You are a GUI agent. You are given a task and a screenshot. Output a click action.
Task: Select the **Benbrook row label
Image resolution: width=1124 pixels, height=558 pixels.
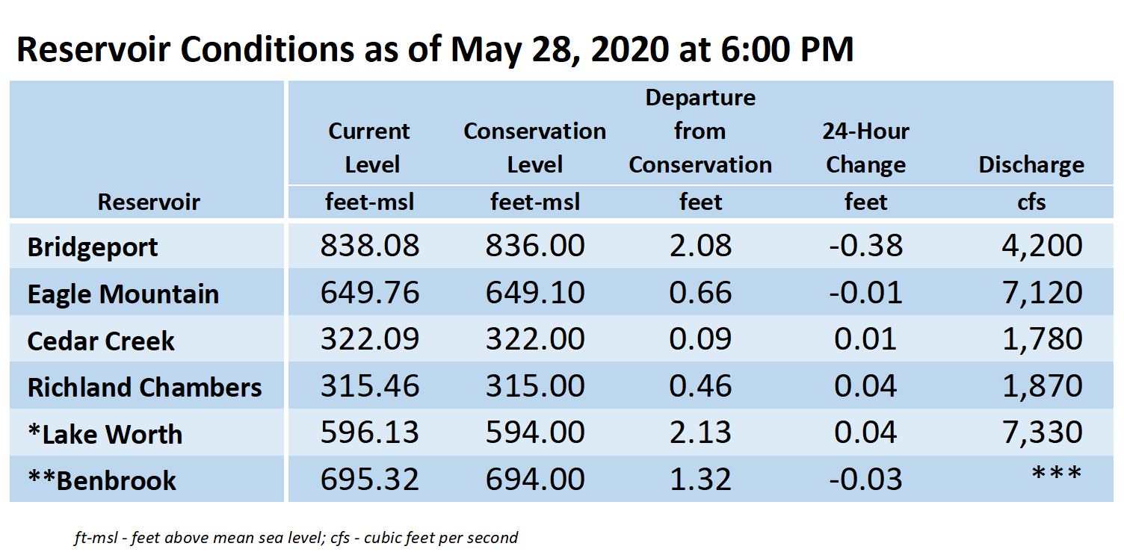[x=102, y=481]
